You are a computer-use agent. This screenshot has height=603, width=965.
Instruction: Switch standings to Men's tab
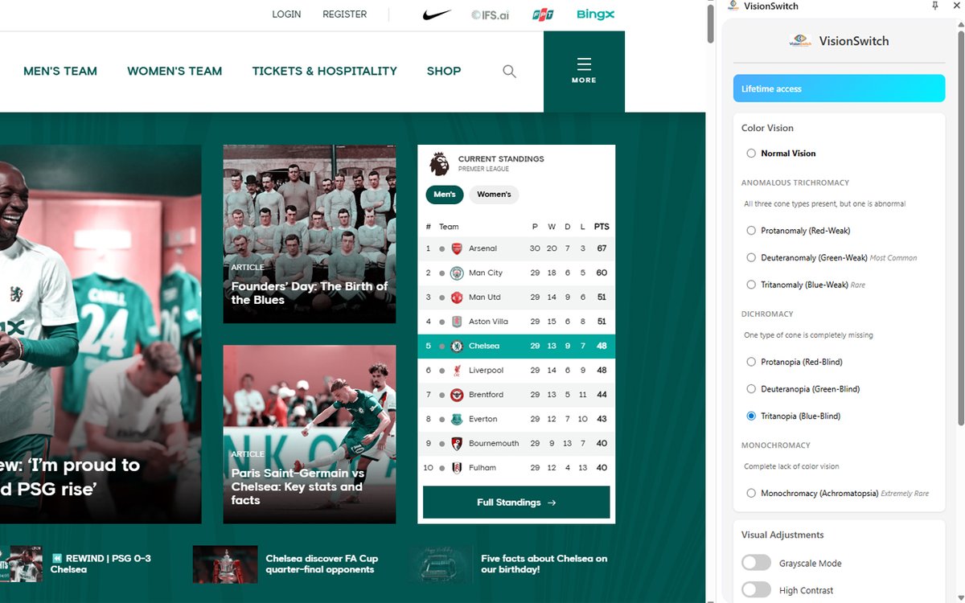(x=445, y=195)
